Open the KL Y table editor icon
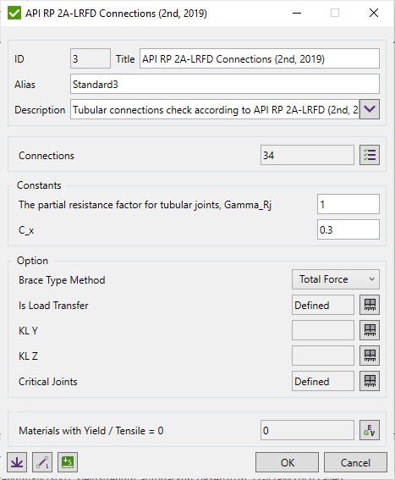 pos(370,330)
